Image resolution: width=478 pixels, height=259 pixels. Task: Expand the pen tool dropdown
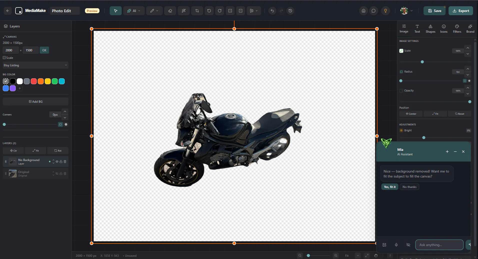[157, 11]
